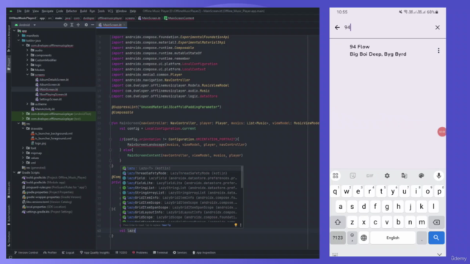Tap the keyboard grid apps icon
Image resolution: width=470 pixels, height=264 pixels.
point(336,176)
